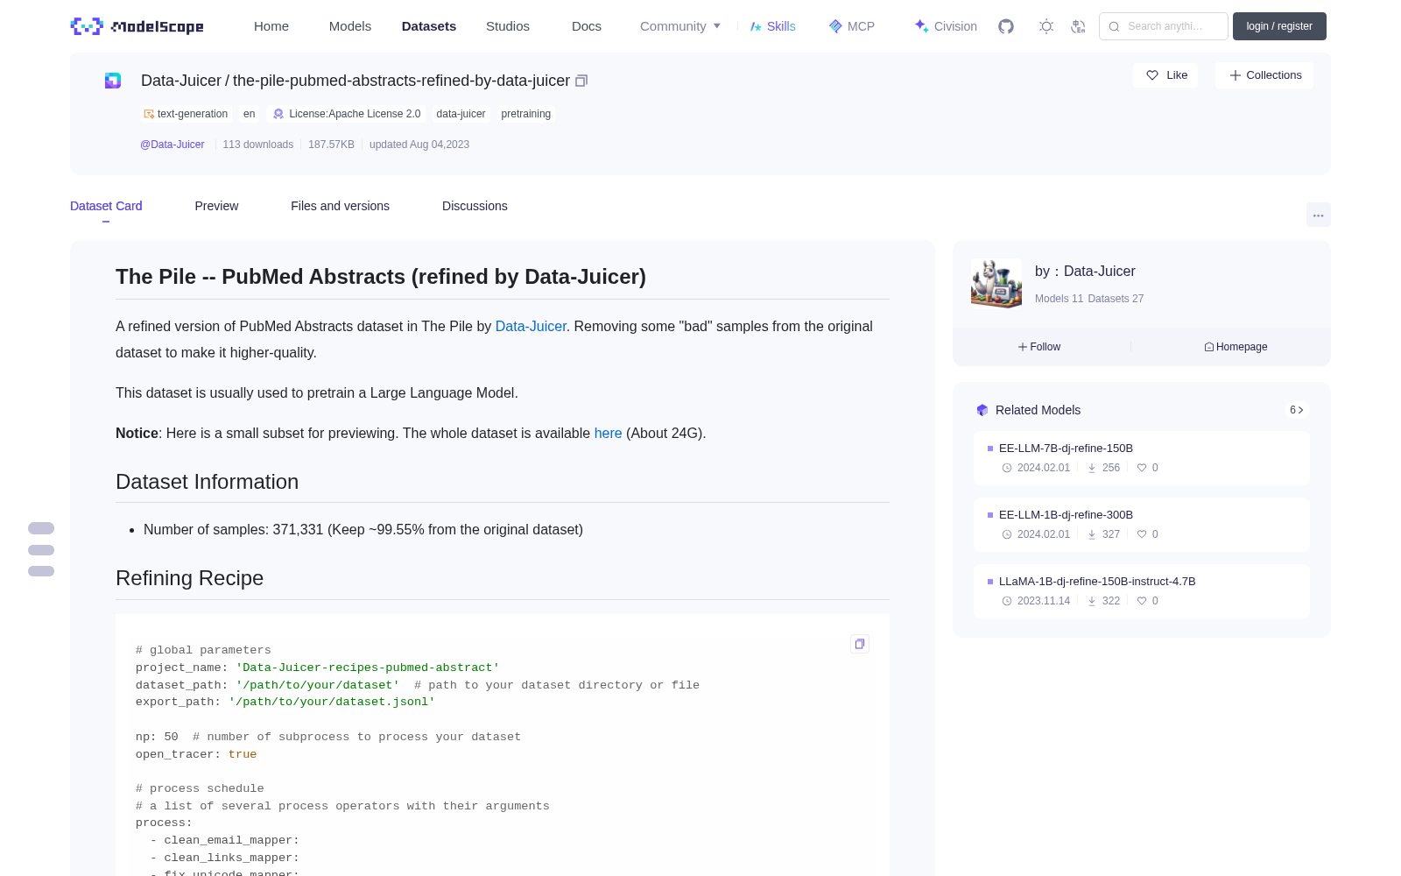Switch to Files and versions tab

(x=340, y=206)
